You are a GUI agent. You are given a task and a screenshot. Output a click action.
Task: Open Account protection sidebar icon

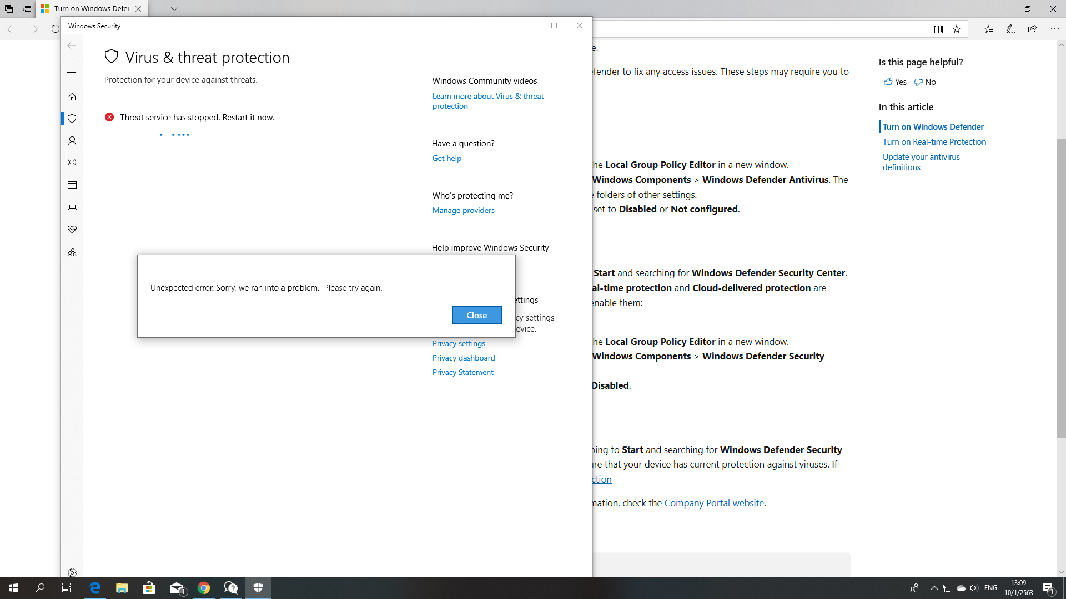72,141
